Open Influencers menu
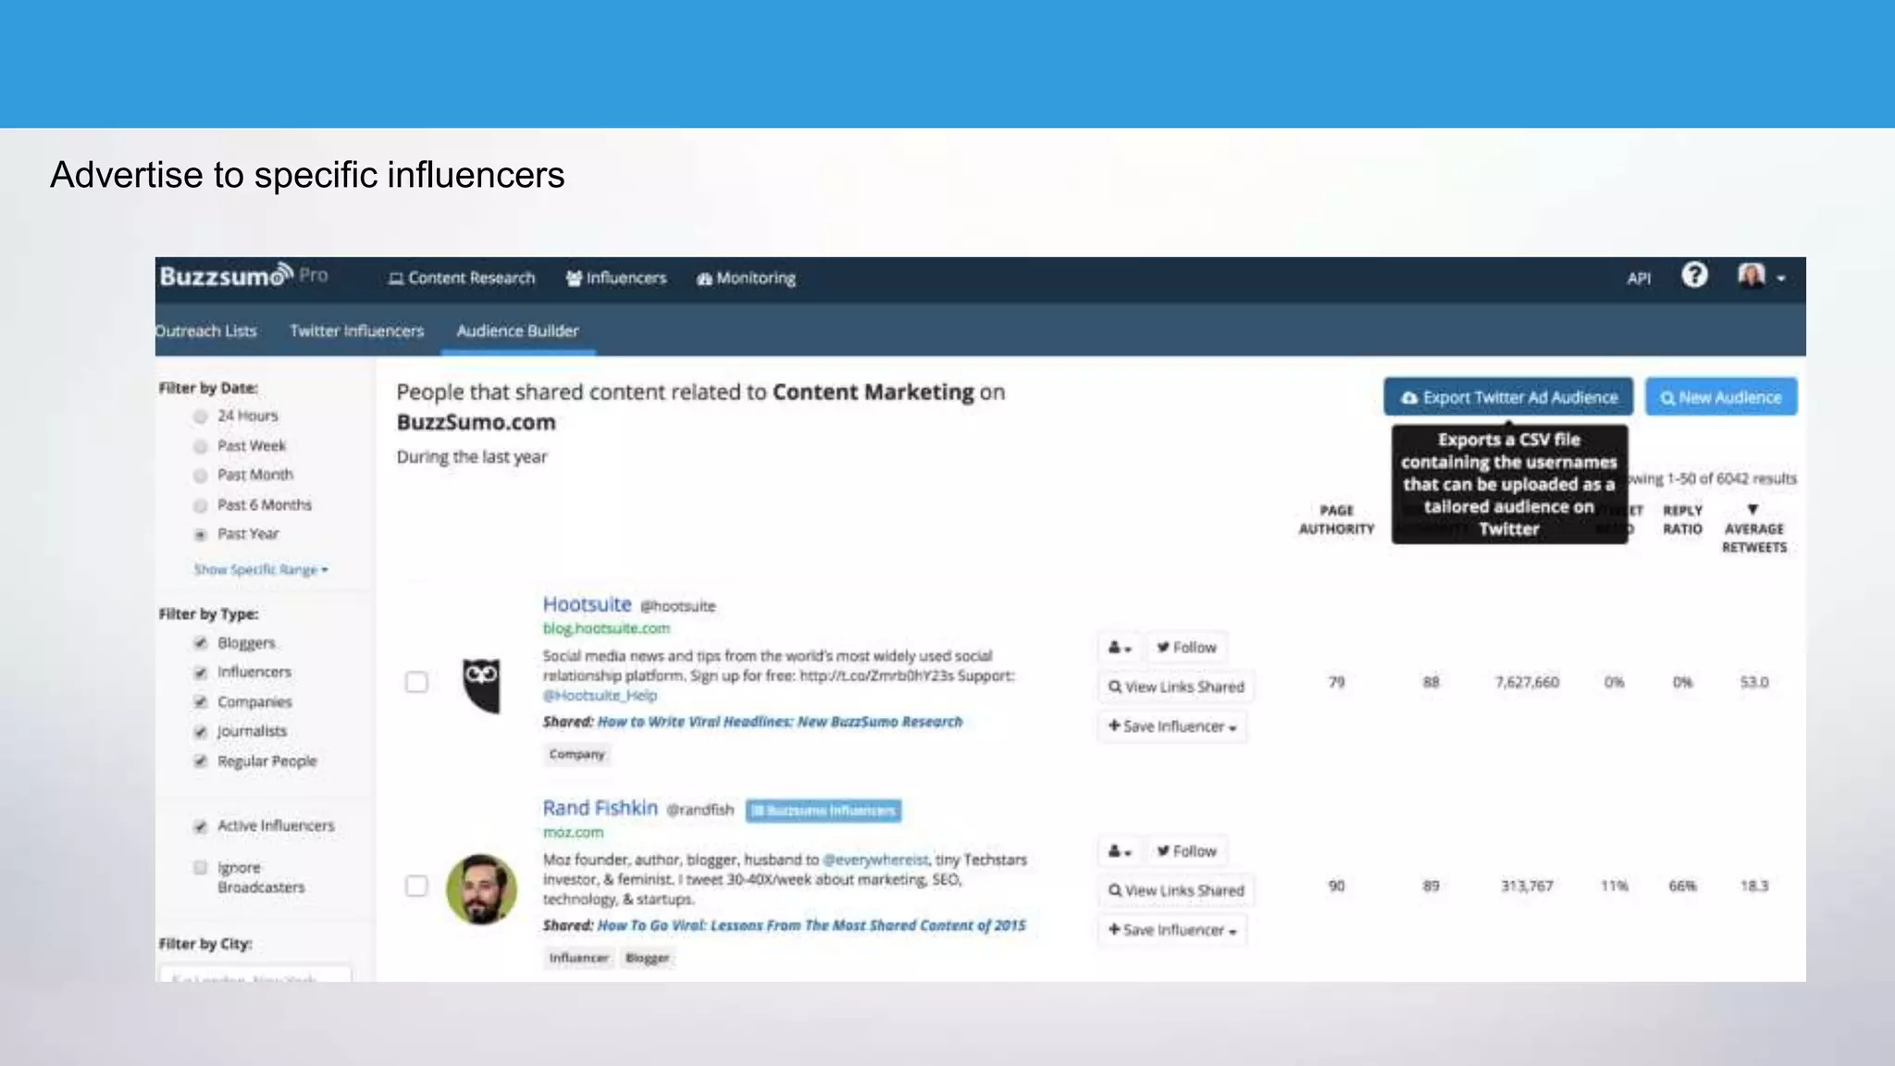This screenshot has height=1066, width=1895. click(616, 278)
